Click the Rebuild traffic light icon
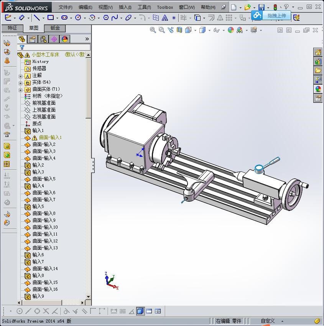 275,7
